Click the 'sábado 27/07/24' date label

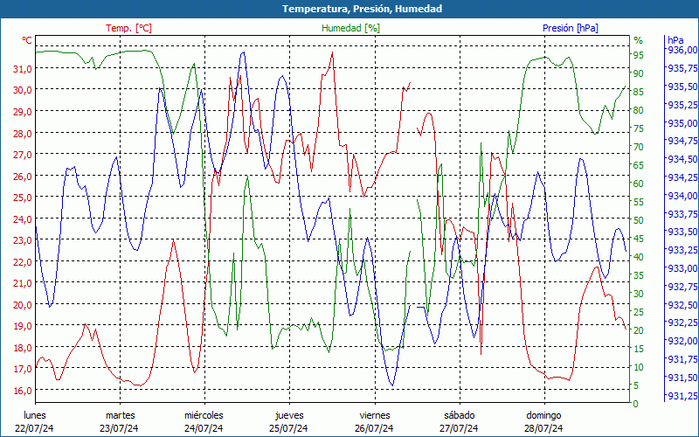[x=459, y=422]
